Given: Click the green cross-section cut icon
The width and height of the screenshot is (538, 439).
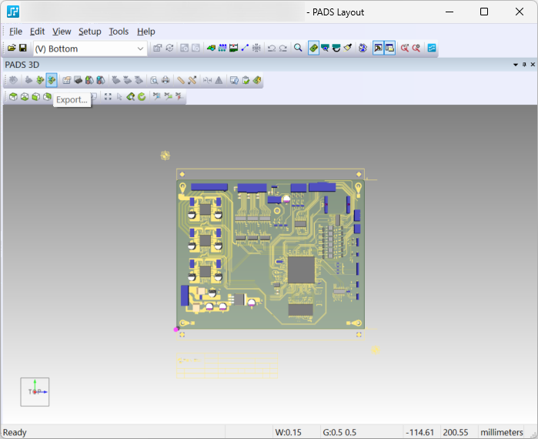Looking at the screenshot, I should [168, 97].
